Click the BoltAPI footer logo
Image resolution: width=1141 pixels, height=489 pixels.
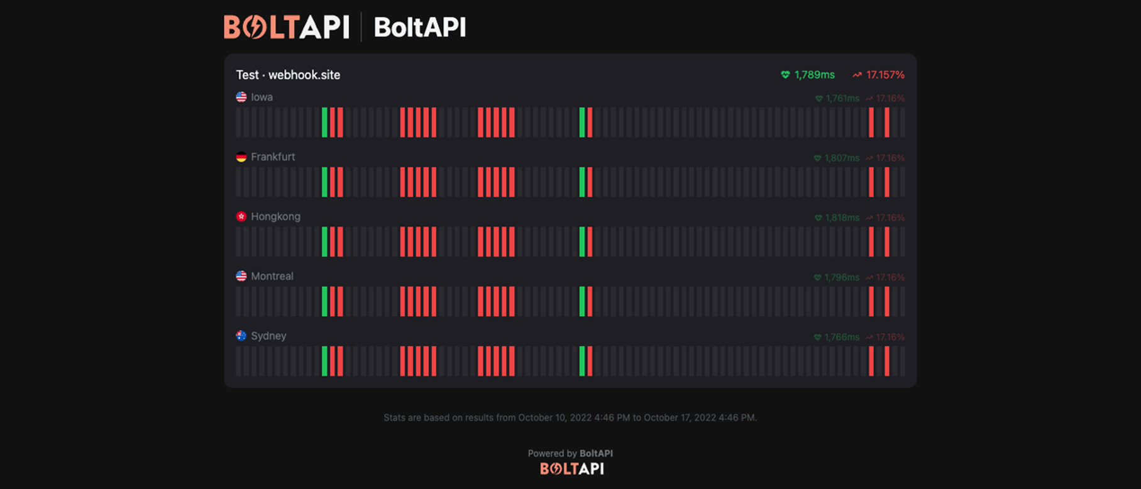(571, 469)
